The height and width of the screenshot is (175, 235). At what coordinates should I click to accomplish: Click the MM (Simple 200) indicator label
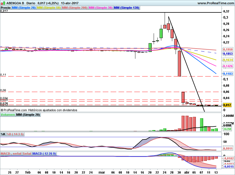[74, 8]
